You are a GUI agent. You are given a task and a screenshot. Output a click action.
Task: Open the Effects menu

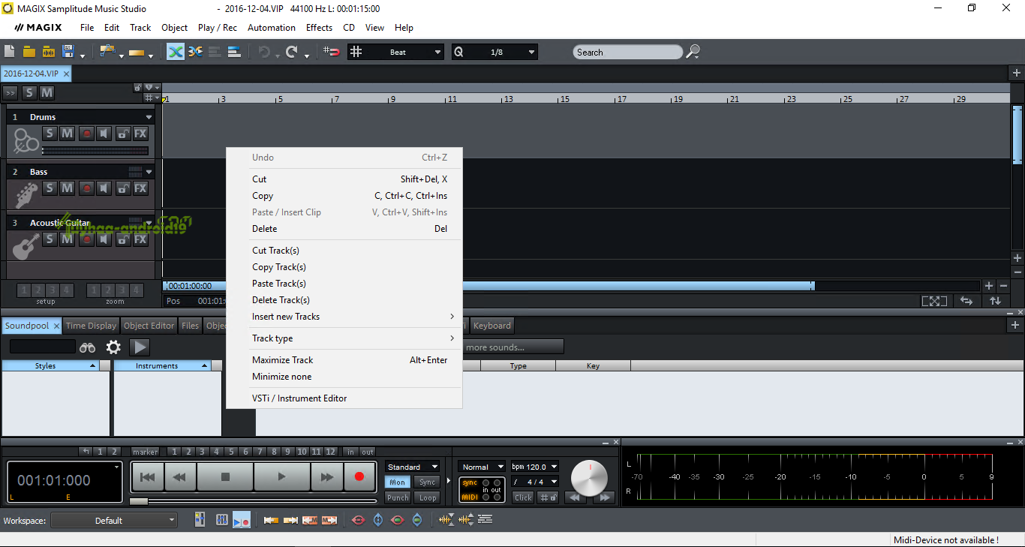pos(319,28)
